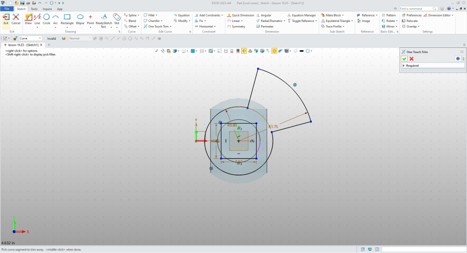Select the Rectangle tool in the ribbon
The height and width of the screenshot is (253, 467).
tap(67, 17)
